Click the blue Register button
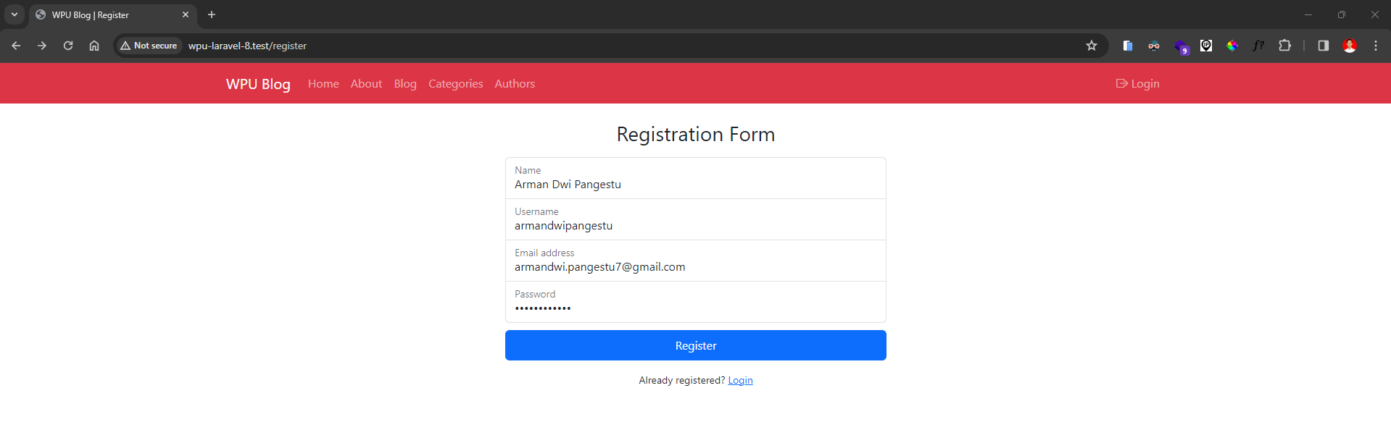Image resolution: width=1391 pixels, height=422 pixels. 695,345
